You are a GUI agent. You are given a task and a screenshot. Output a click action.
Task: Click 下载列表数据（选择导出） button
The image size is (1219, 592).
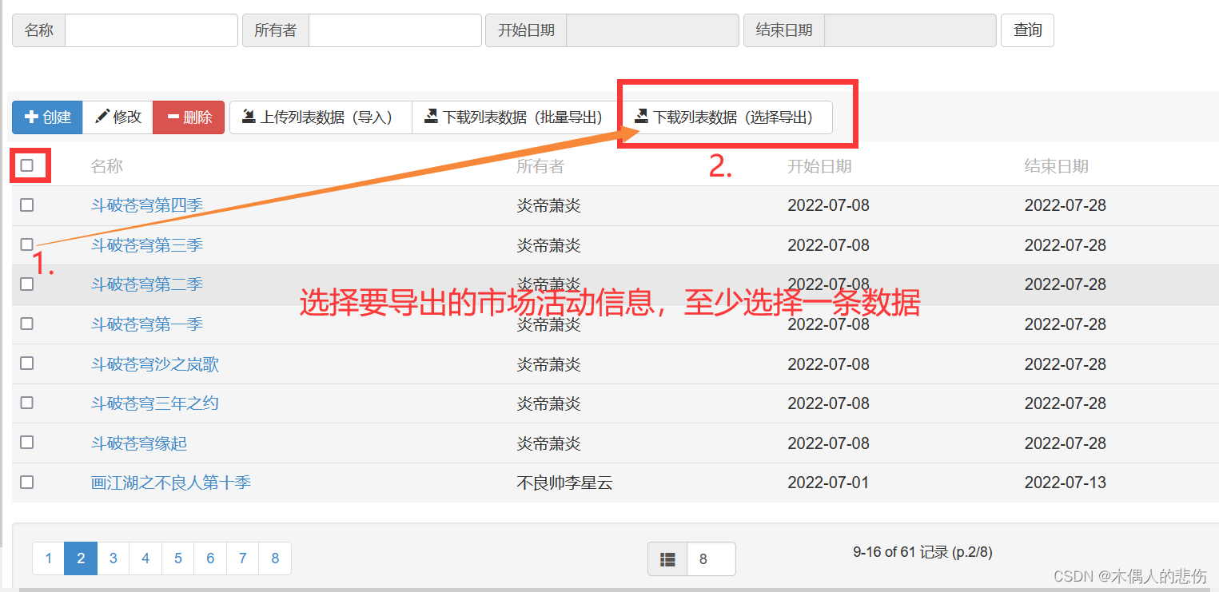(727, 117)
